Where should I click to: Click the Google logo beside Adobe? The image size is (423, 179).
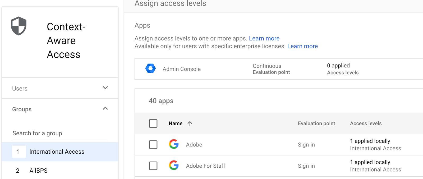174,144
